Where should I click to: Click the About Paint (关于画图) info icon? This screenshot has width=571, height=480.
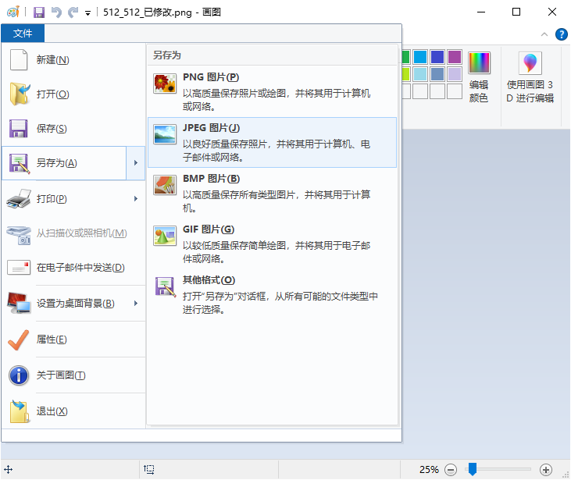point(19,375)
